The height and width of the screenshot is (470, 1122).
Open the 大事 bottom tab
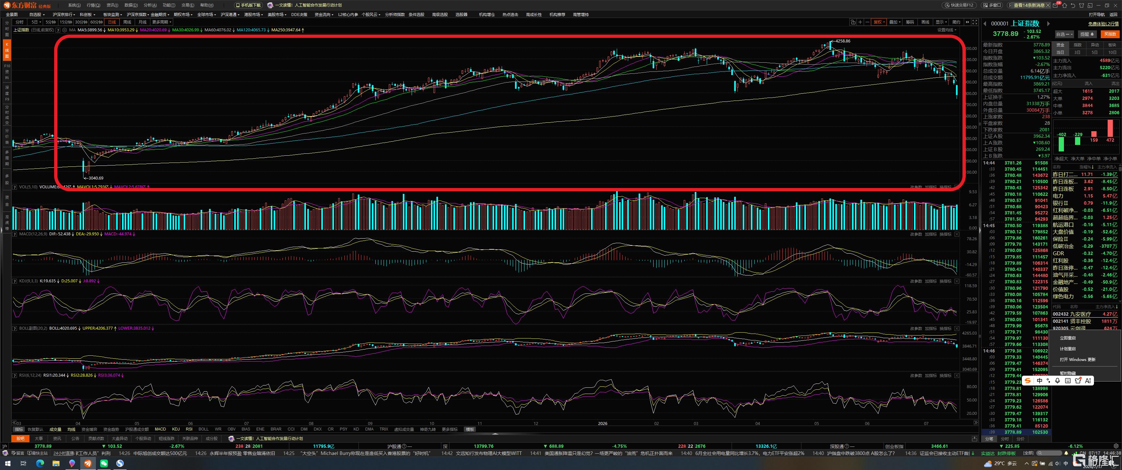click(39, 439)
